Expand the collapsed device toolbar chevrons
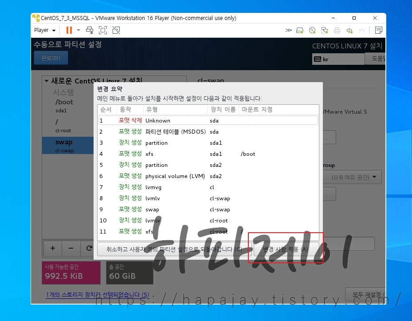Screen dimensions: 412x321 click(x=289, y=30)
